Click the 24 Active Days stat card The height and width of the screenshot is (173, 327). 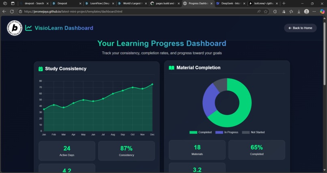[x=67, y=151]
